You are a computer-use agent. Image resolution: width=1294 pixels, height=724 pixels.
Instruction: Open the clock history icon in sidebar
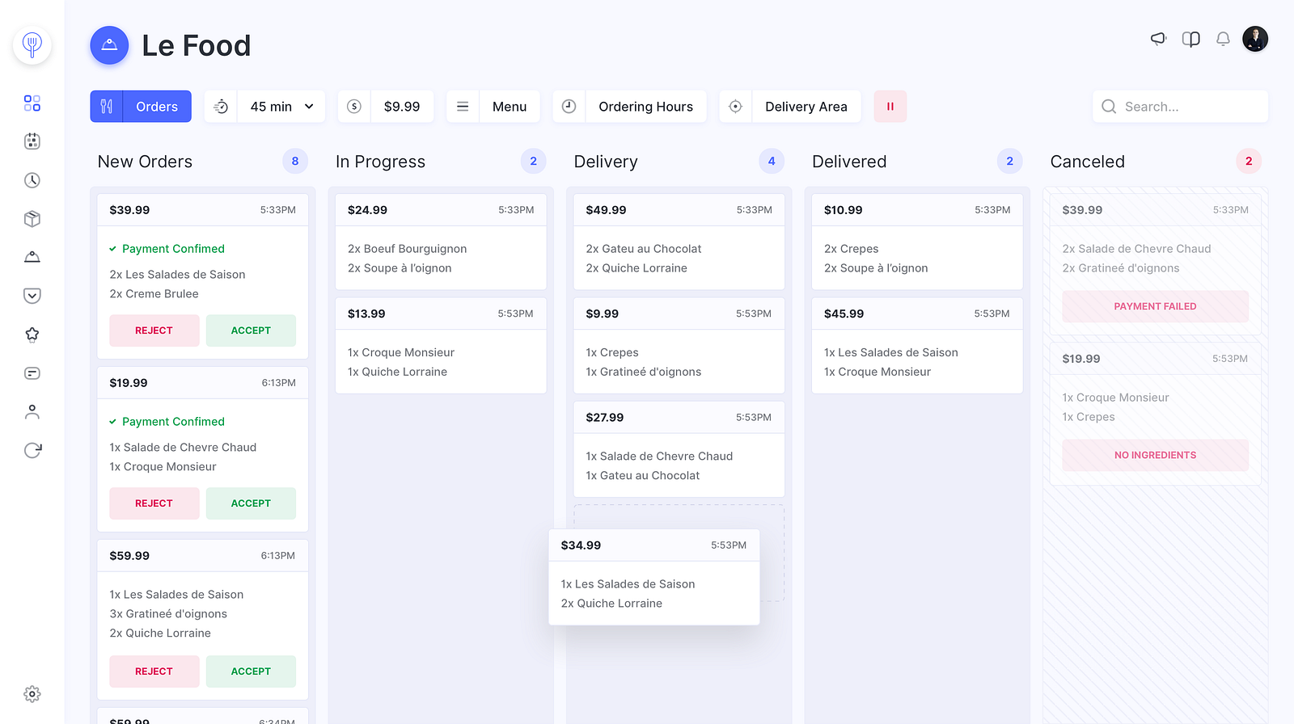coord(32,180)
